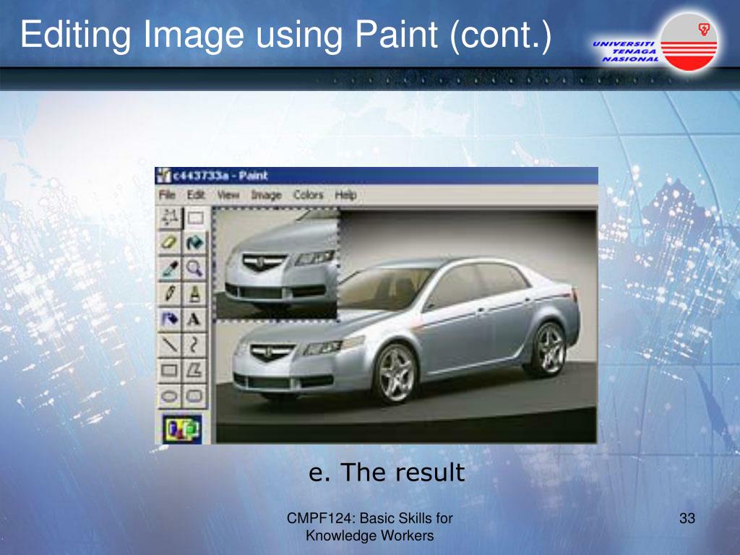Open the Help menu
740x555 pixels.
345,195
